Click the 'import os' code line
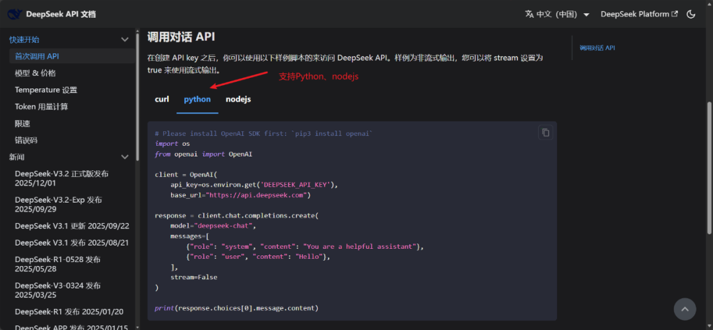The image size is (713, 330). [172, 144]
